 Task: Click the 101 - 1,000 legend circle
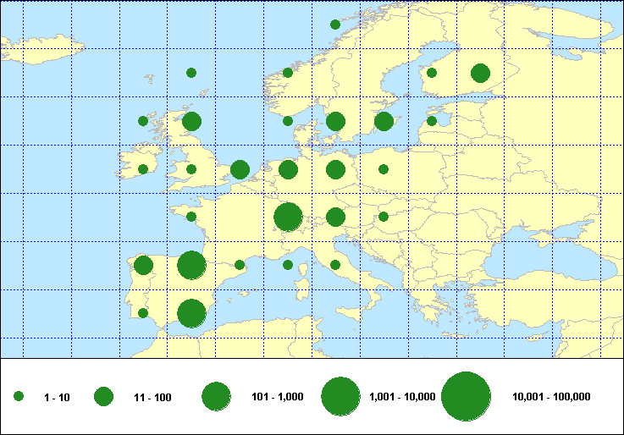(217, 396)
